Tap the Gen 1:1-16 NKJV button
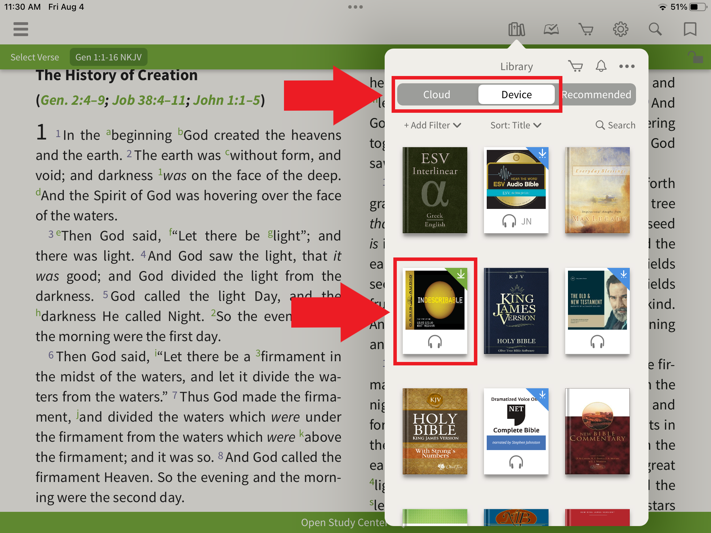This screenshot has height=533, width=711. [x=109, y=57]
